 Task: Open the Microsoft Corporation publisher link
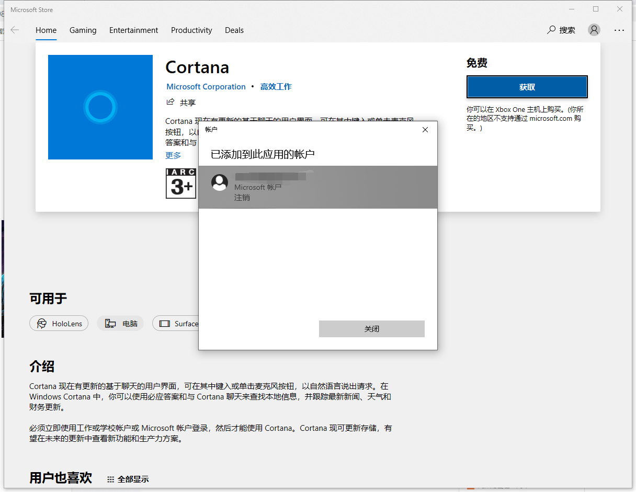pyautogui.click(x=206, y=87)
